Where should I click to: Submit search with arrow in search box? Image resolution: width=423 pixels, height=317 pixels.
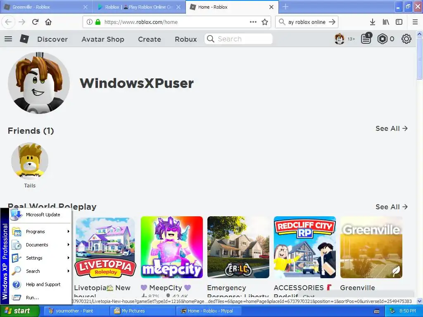pos(333,22)
